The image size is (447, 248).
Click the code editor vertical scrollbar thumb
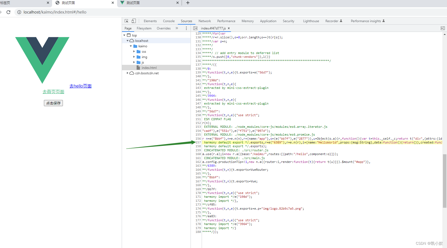point(445,181)
